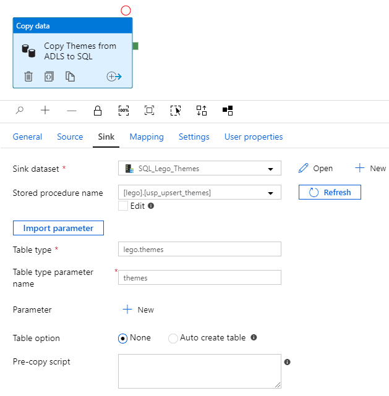
Task: Switch to the Mapping tab
Action: click(x=147, y=137)
